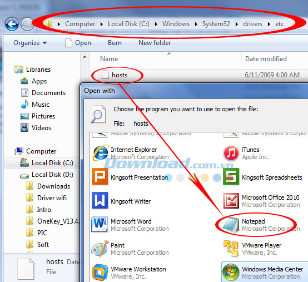Click Windows in the address breadcrumb
The image size is (308, 282).
pos(176,24)
